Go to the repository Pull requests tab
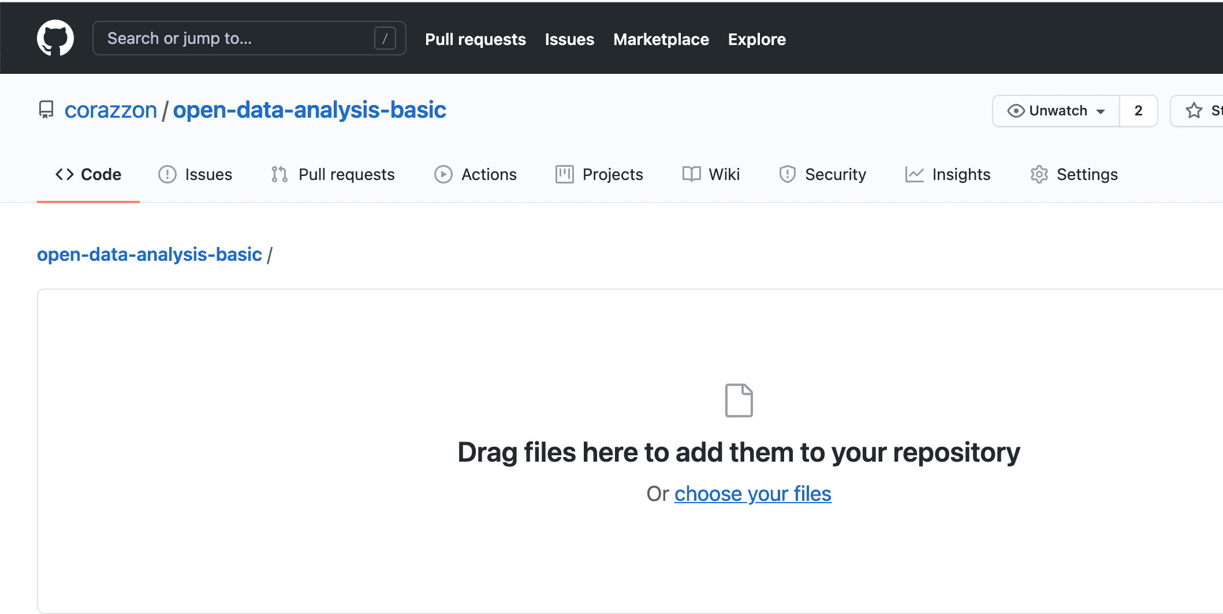Image resolution: width=1223 pixels, height=614 pixels. pos(333,174)
